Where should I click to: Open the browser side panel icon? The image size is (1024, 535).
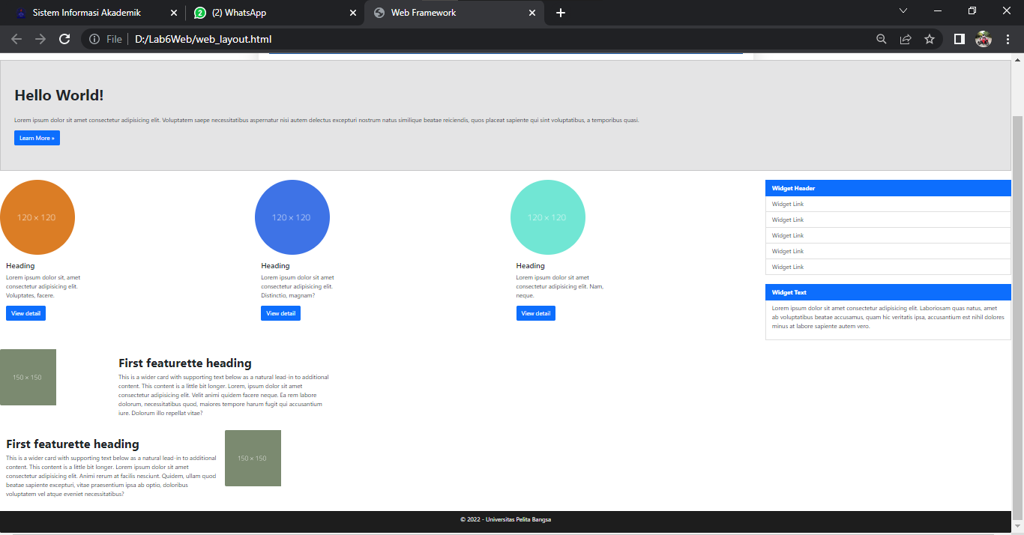coord(959,39)
